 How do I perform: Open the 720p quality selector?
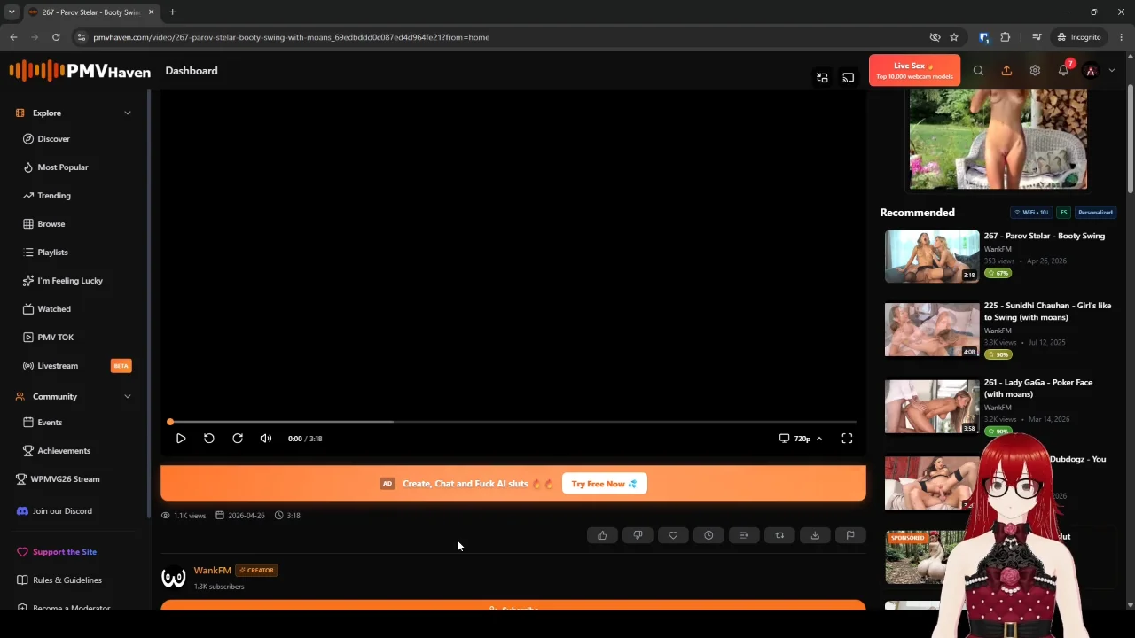pyautogui.click(x=801, y=439)
